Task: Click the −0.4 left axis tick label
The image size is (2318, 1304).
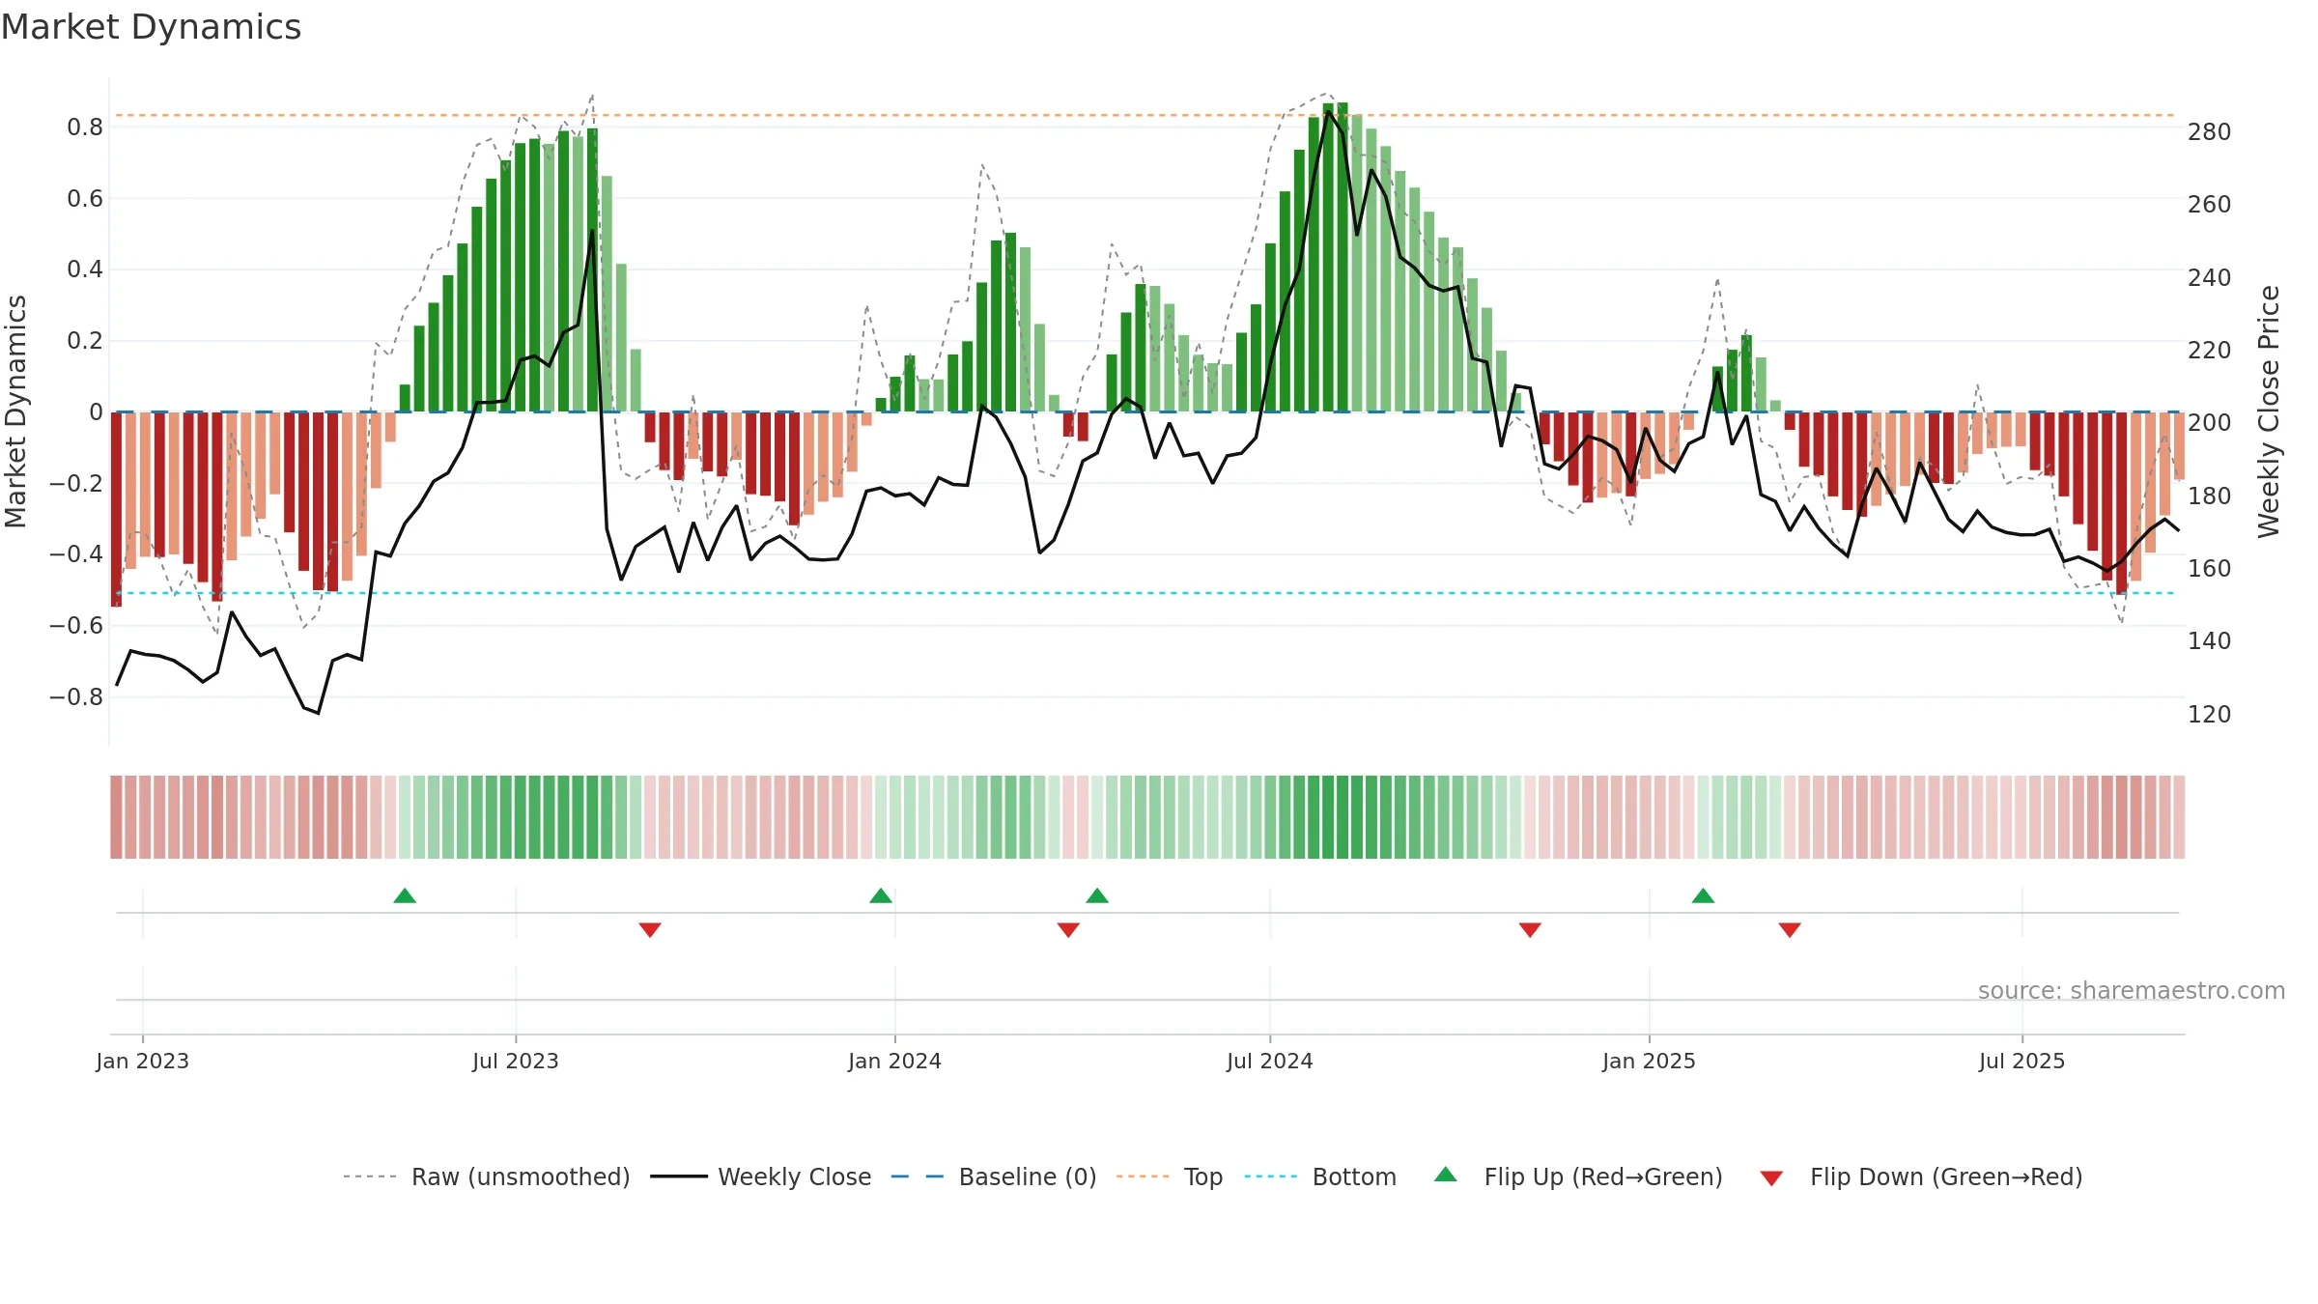Action: click(76, 554)
